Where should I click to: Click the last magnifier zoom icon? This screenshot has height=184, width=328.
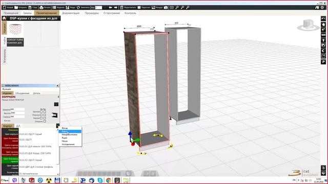click(x=188, y=8)
